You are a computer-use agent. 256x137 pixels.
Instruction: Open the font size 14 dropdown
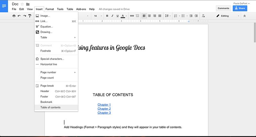98,16
